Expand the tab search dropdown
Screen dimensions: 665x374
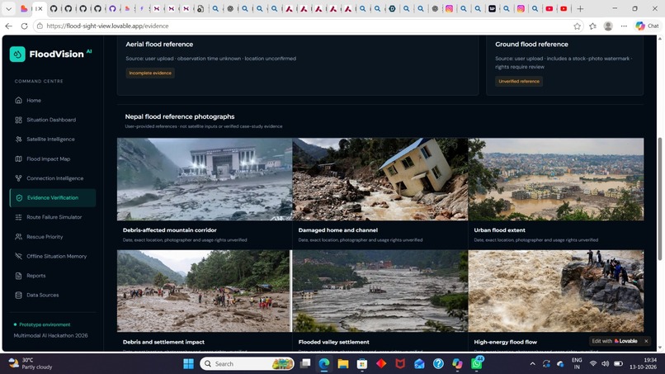point(8,8)
